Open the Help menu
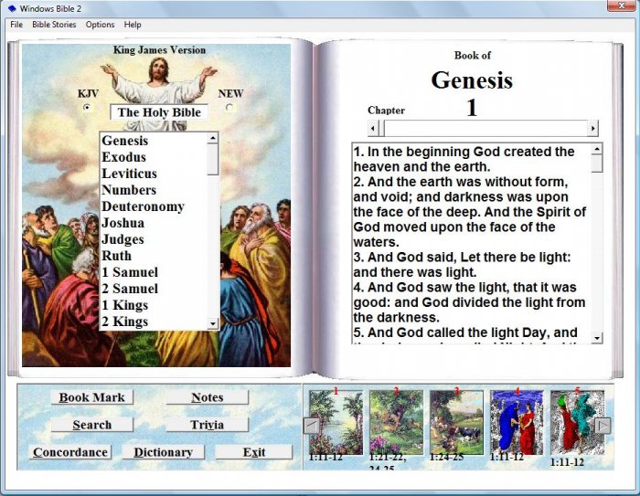640x496 pixels. 133,25
